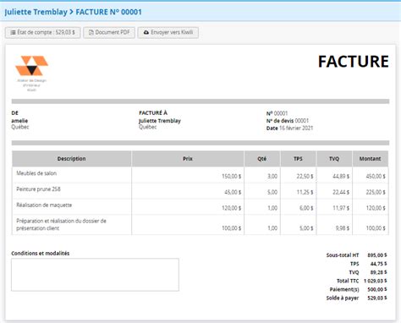Click the Qté column header
The image size is (401, 323).
coord(262,159)
